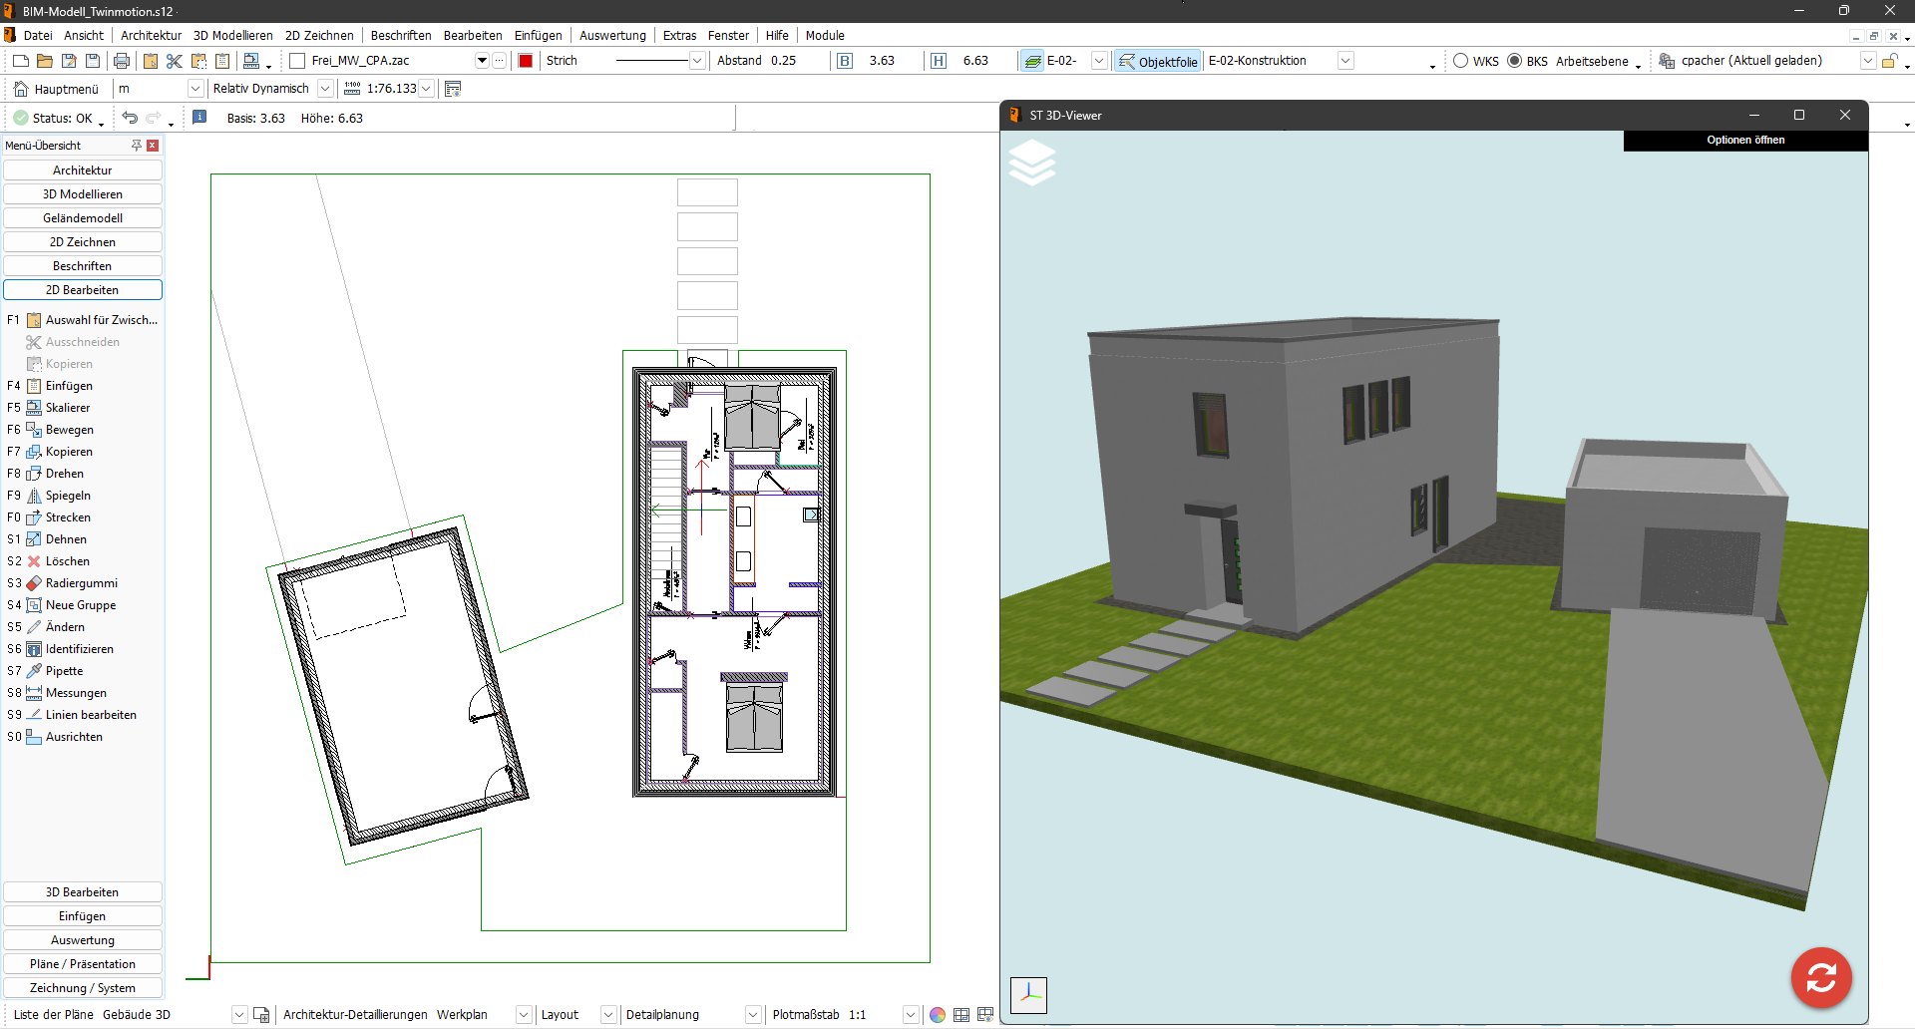This screenshot has width=1915, height=1029.
Task: Click the red refresh button in 3D viewer
Action: [x=1820, y=977]
